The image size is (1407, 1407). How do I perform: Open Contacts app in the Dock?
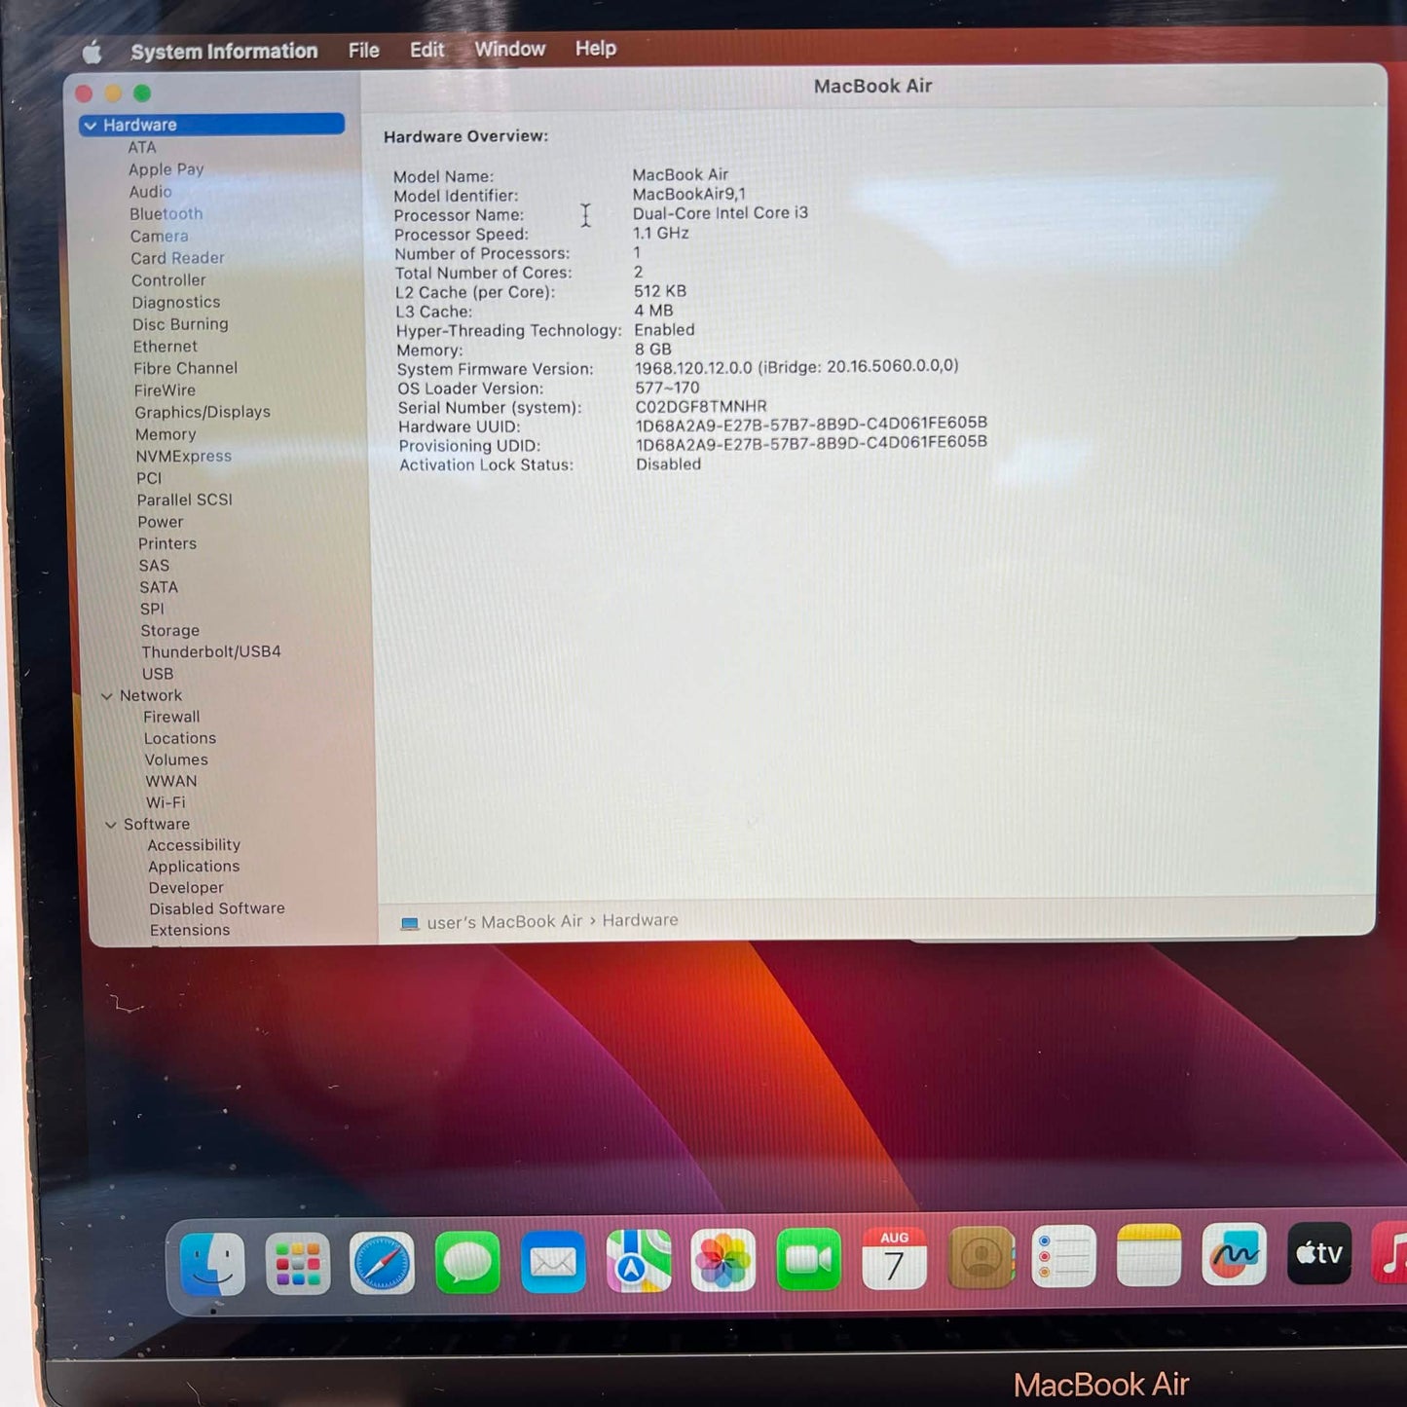(x=981, y=1257)
